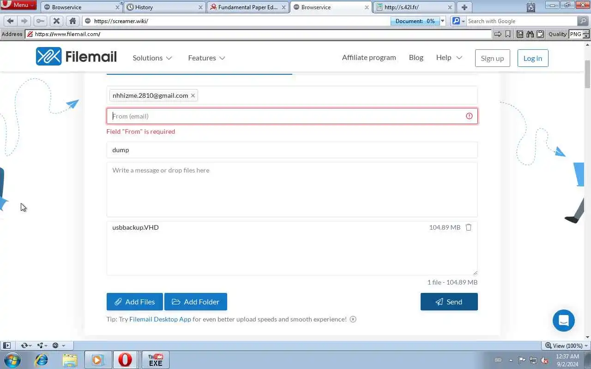Click the password wand key icon
Image resolution: width=591 pixels, height=369 pixels.
[40, 21]
